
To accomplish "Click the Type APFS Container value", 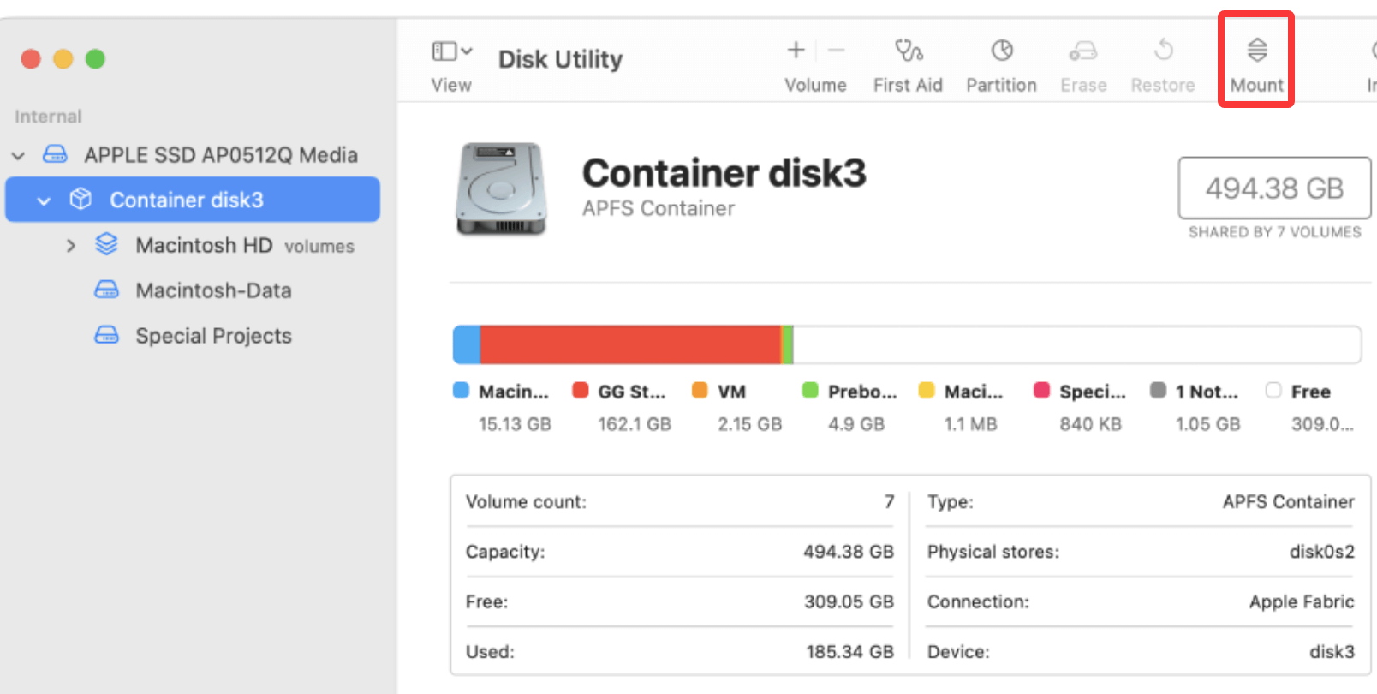I will click(1288, 501).
